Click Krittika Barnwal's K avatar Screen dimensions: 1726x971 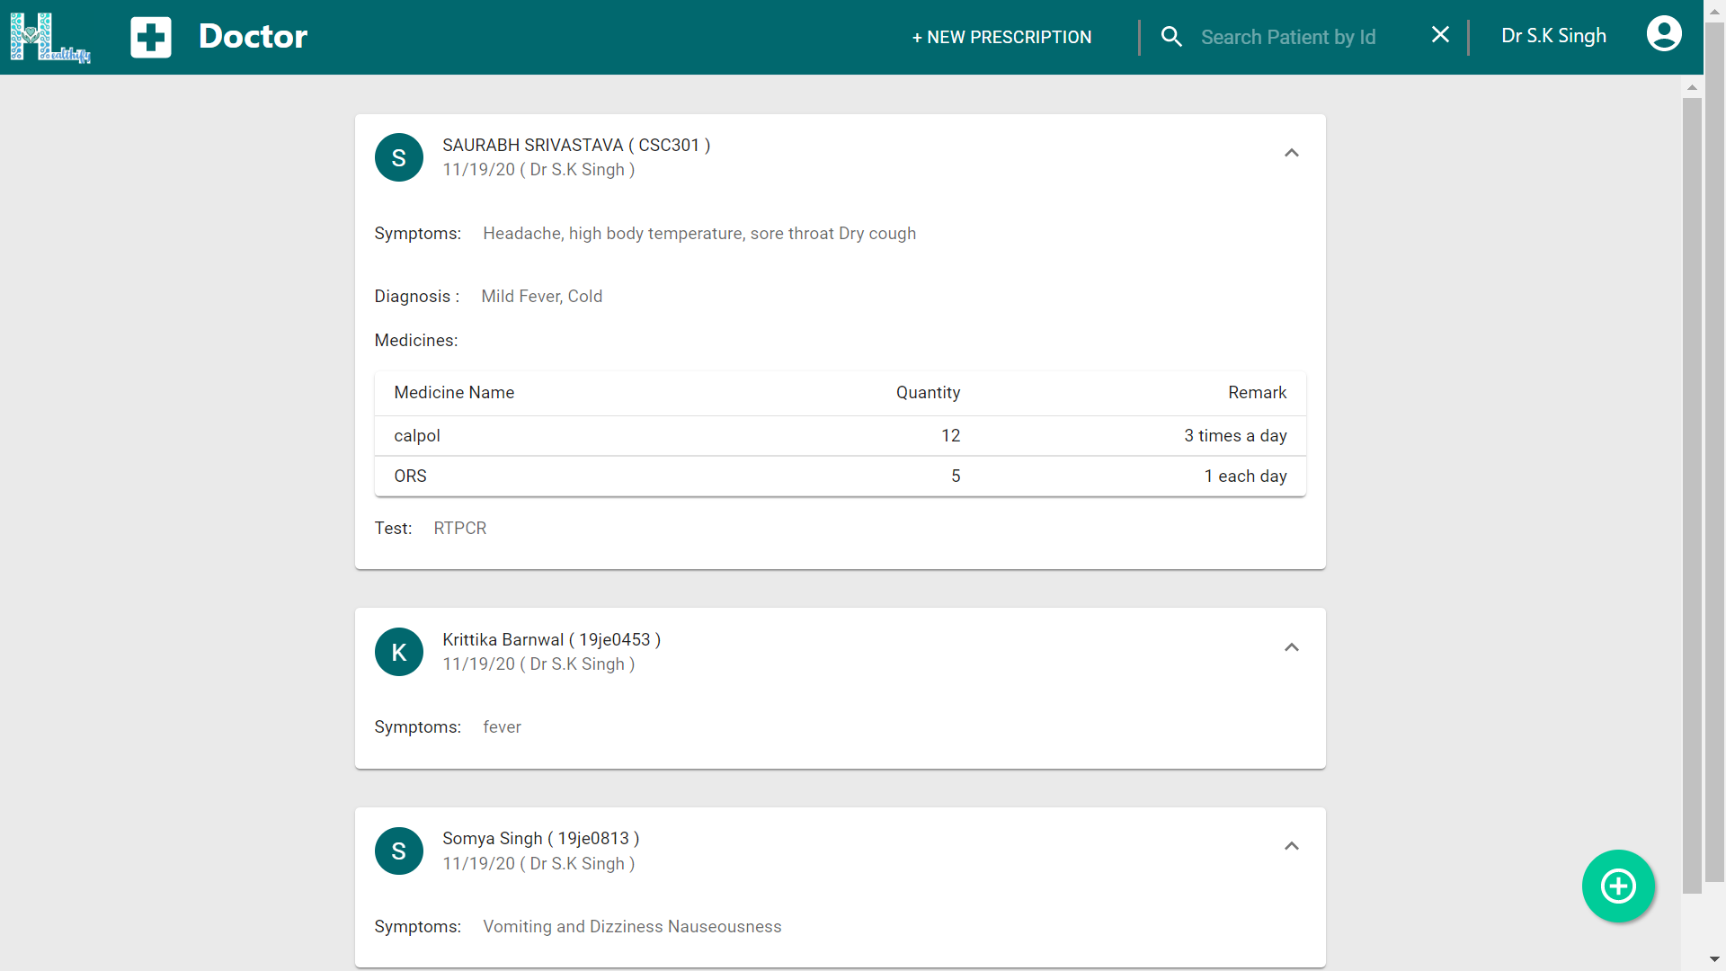[x=399, y=652]
